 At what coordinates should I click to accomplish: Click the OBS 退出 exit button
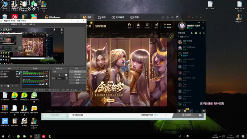coord(77,83)
